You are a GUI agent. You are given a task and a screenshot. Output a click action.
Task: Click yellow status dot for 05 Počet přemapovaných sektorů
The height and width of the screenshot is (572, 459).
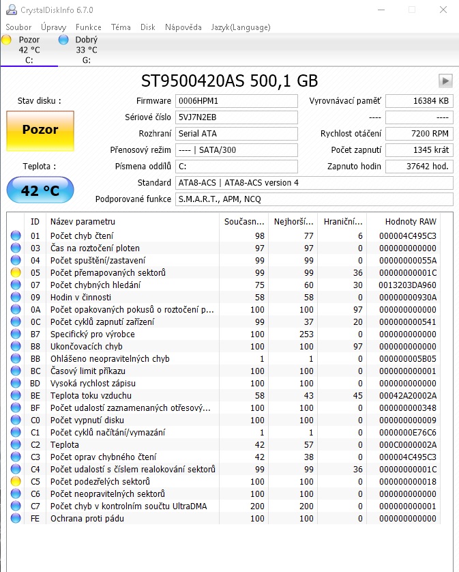16,272
